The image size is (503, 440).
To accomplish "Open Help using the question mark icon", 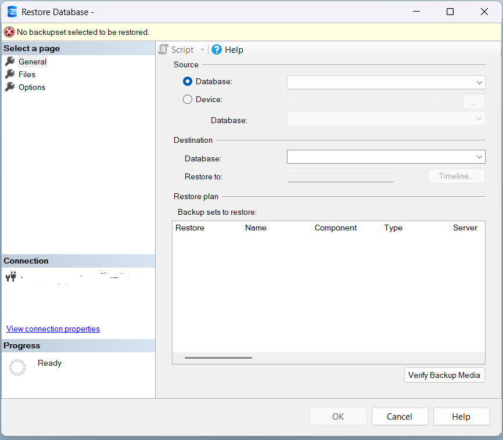I will tap(215, 49).
